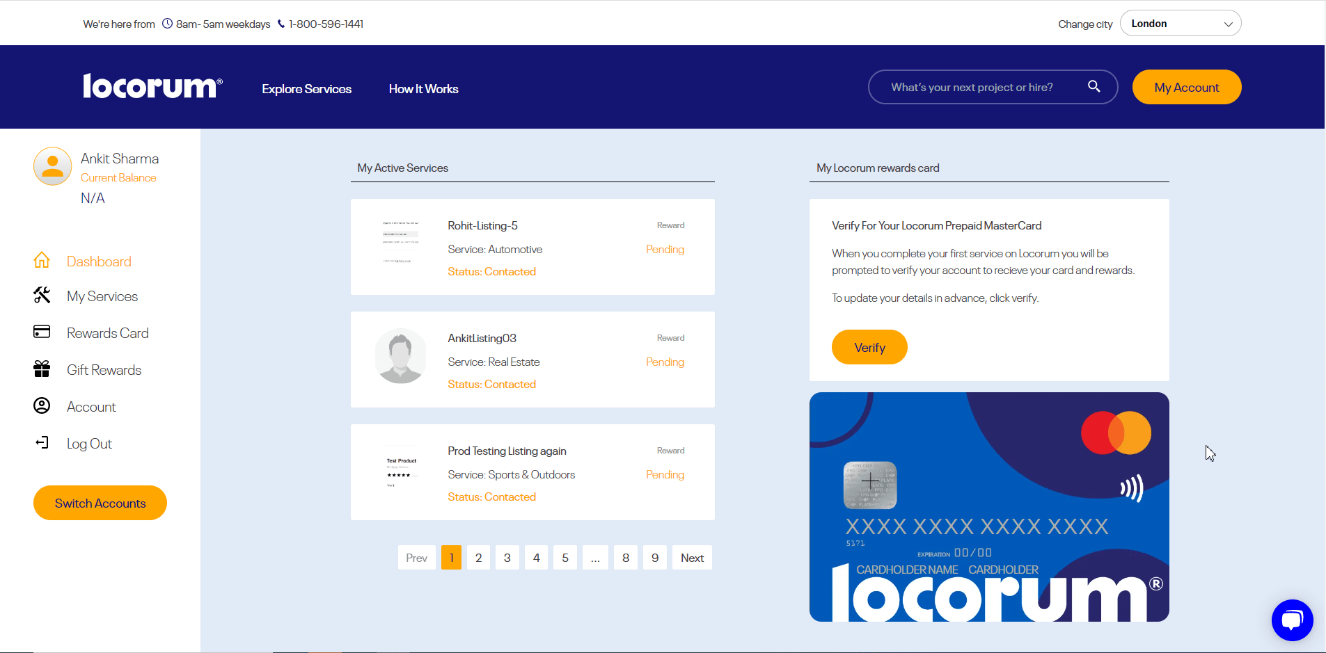
Task: Click the Switch Accounts button
Action: 100,503
